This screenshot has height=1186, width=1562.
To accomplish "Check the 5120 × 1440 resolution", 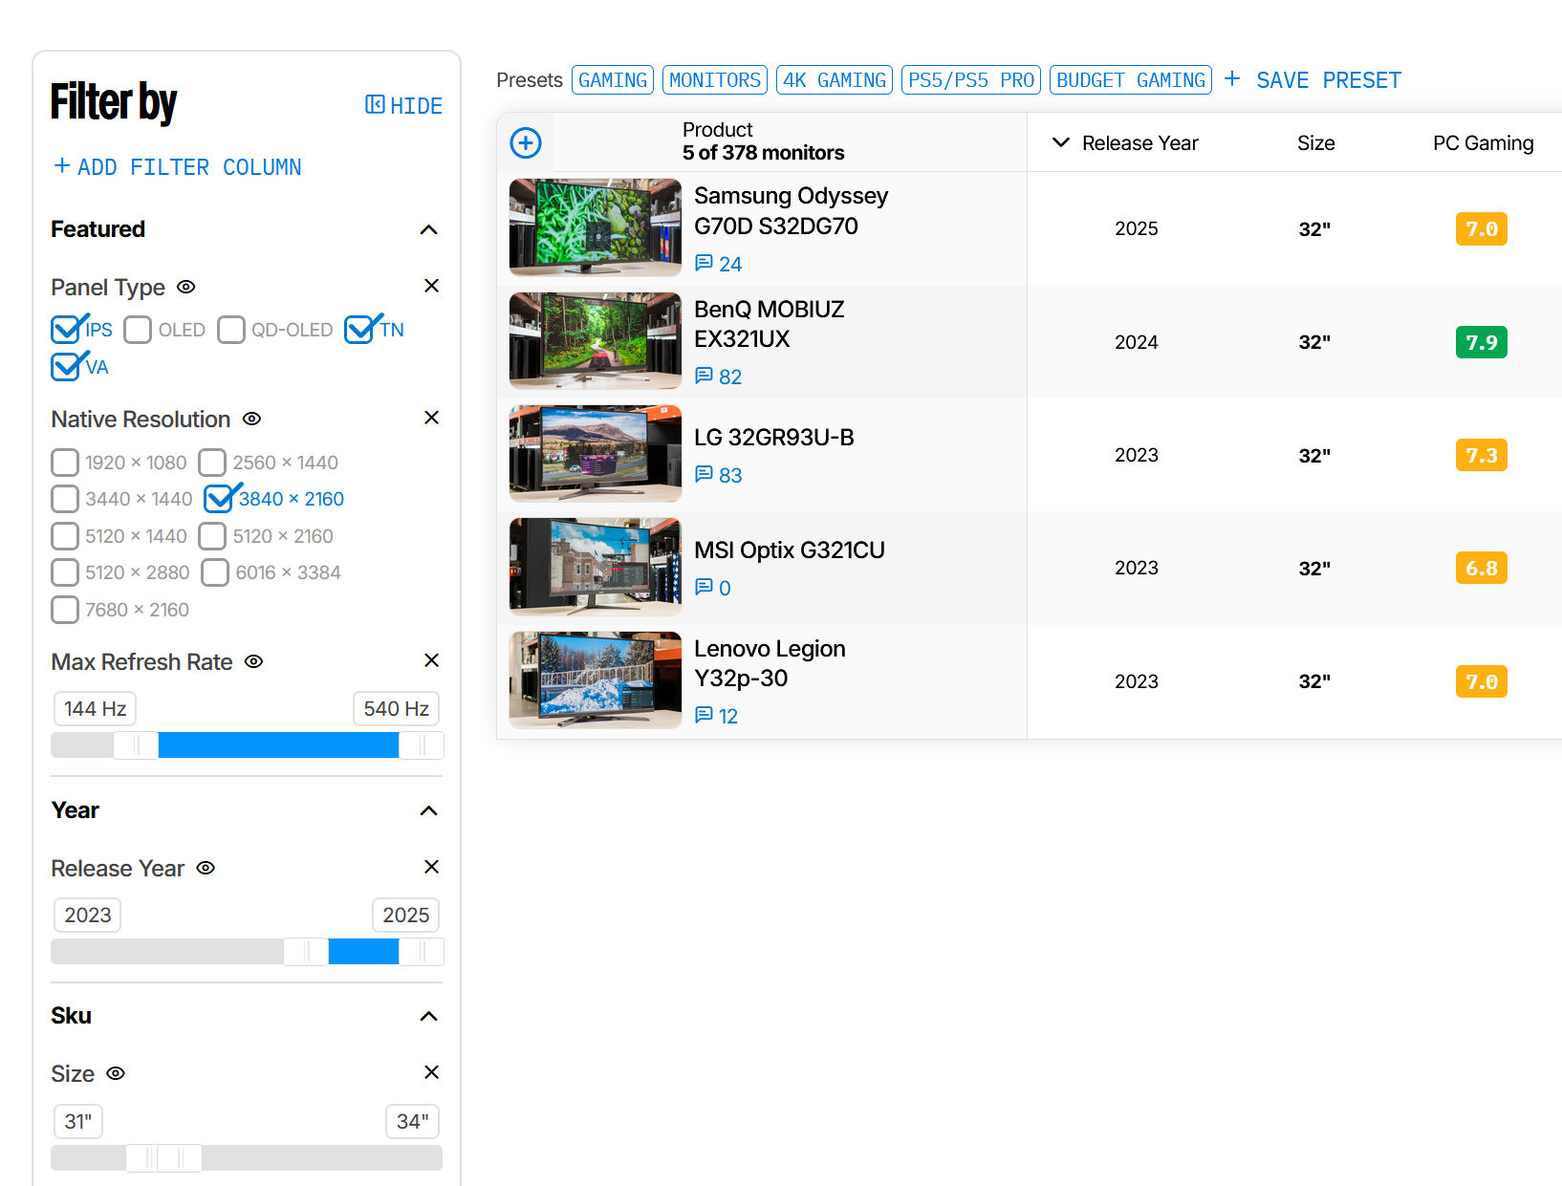I will click(x=65, y=536).
